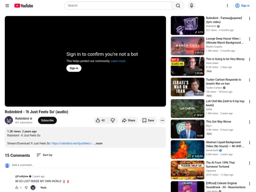Open This Got Way Worse title
This screenshot has width=256, height=192.
[x=219, y=122]
